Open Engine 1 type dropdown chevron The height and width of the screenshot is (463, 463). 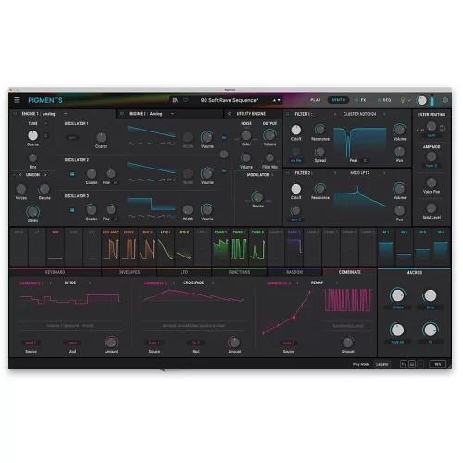pos(65,114)
